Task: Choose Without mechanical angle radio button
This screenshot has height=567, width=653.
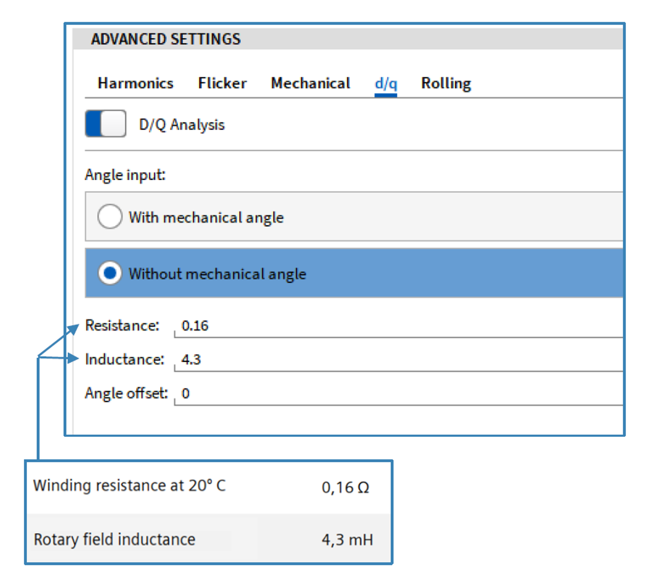Action: (110, 273)
